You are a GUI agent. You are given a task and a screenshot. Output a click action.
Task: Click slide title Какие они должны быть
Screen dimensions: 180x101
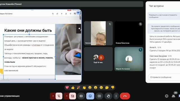28,30
